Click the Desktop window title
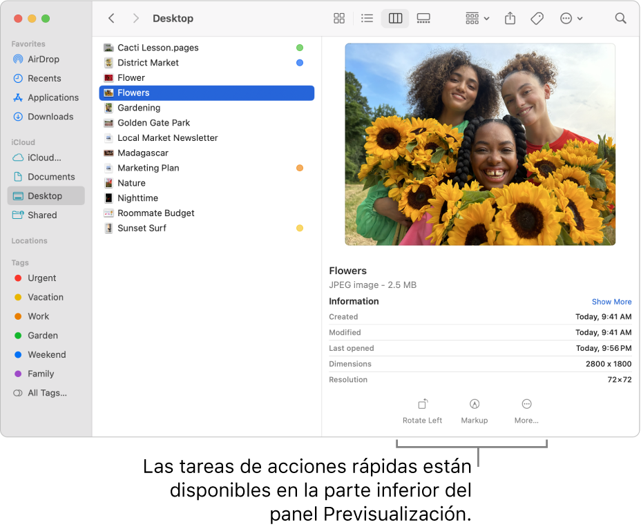Viewport: 641px width, 529px height. click(x=173, y=19)
